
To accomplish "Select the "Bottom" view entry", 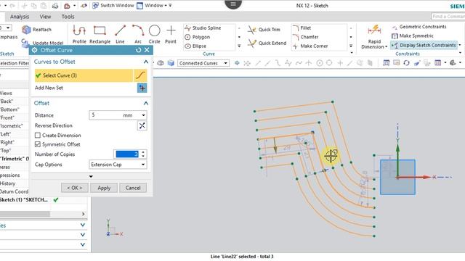I will [9, 109].
